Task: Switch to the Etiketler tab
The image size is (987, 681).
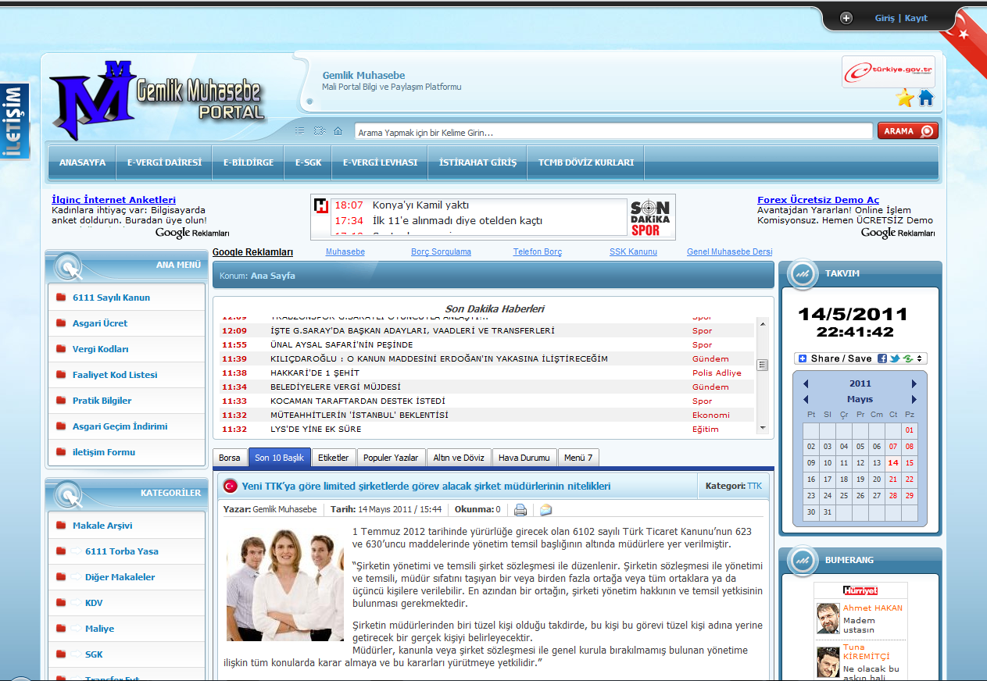Action: (x=335, y=458)
